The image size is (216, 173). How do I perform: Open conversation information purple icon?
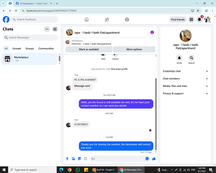click(152, 32)
